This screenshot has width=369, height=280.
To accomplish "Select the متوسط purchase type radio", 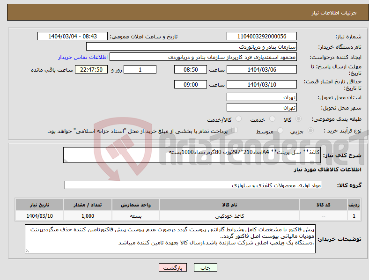I will click(x=280, y=130).
